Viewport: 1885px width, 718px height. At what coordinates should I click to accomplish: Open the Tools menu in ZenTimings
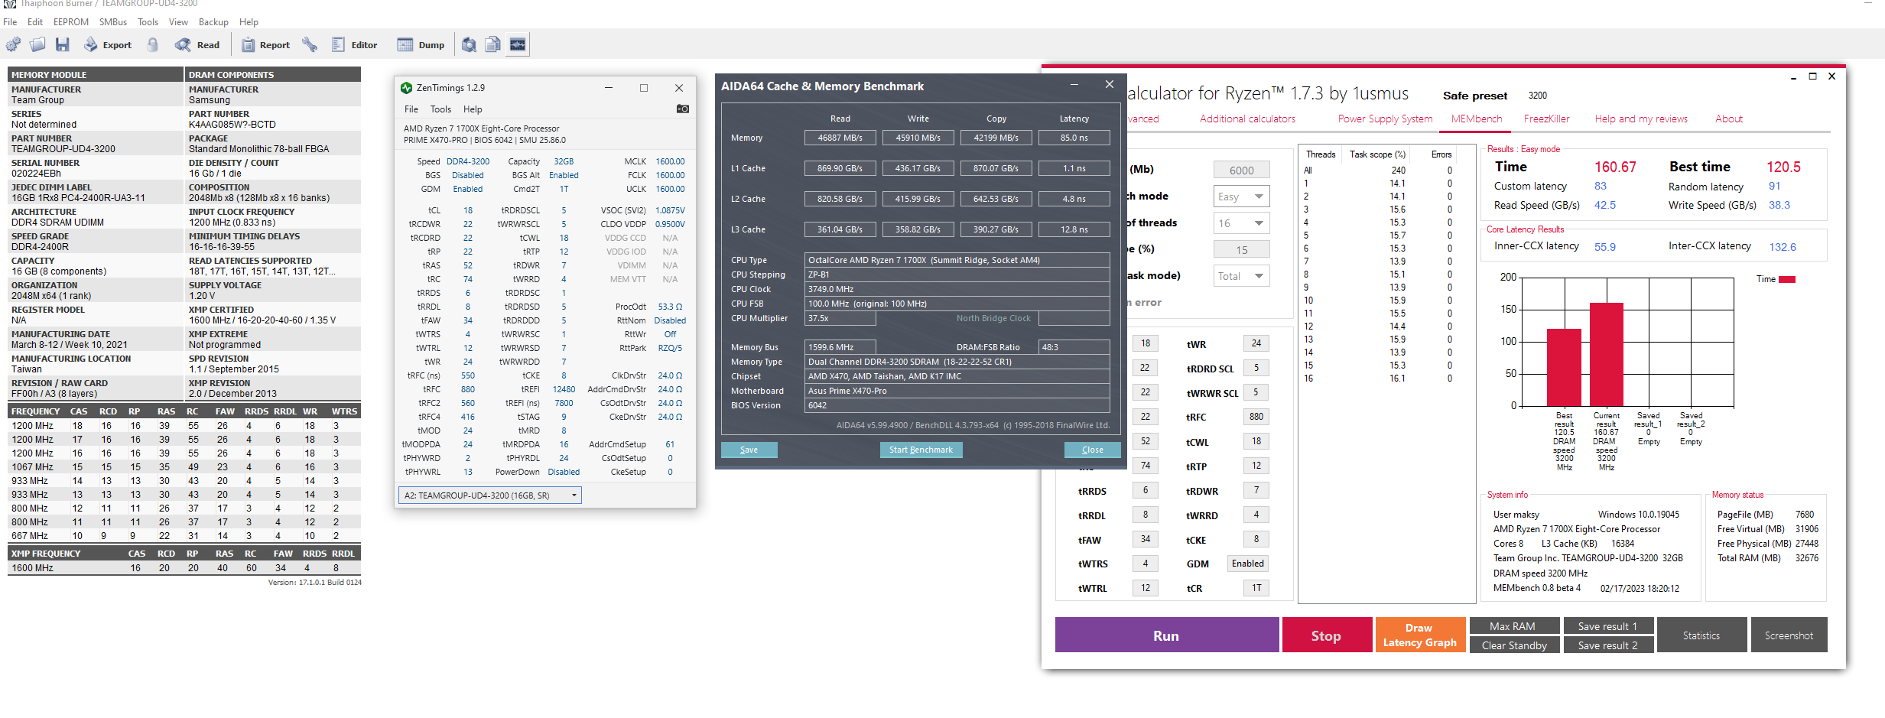[x=440, y=109]
